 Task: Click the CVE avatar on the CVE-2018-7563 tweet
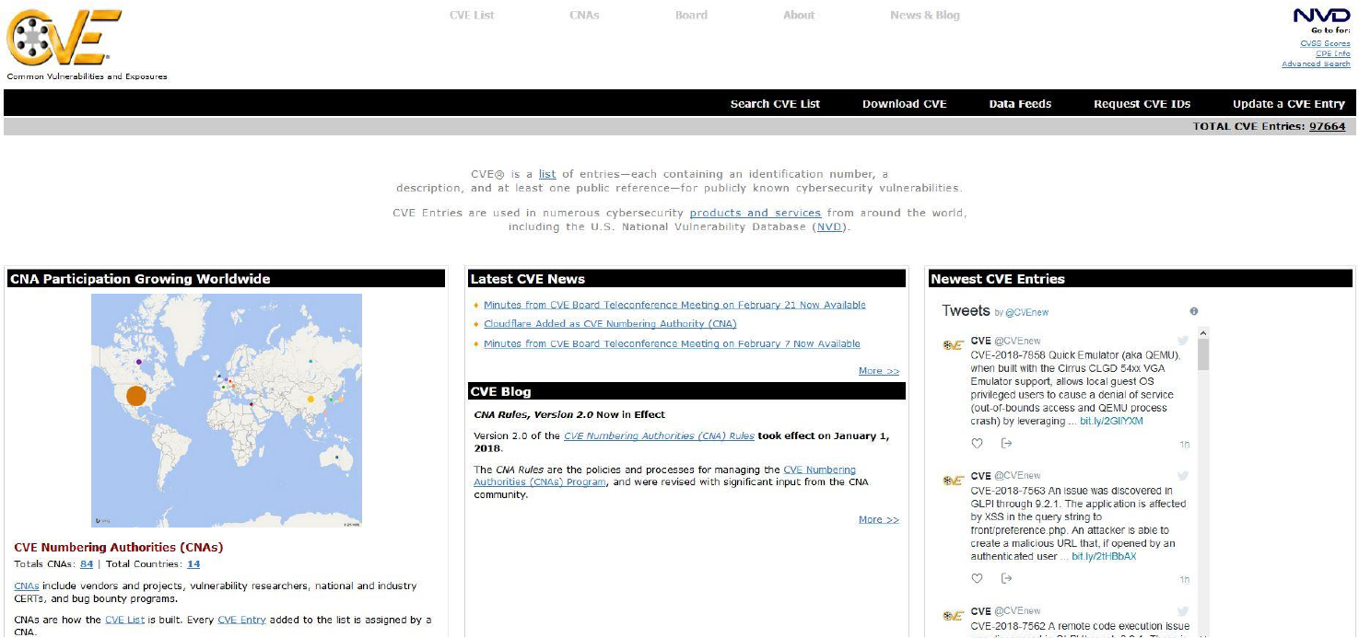953,481
